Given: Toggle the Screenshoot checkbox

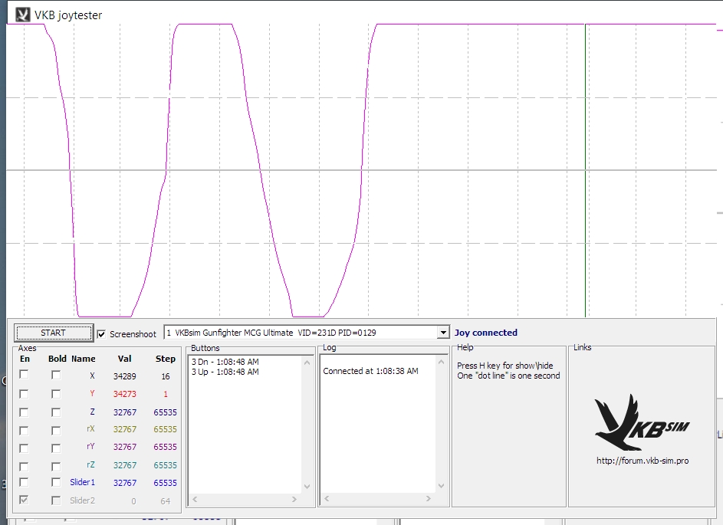Looking at the screenshot, I should pos(102,334).
